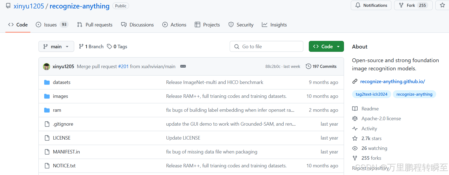Click the Fork button
This screenshot has width=449, height=175.
[413, 5]
